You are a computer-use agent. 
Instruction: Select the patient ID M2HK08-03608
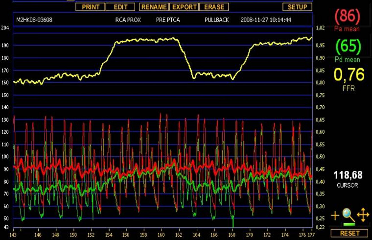point(34,20)
